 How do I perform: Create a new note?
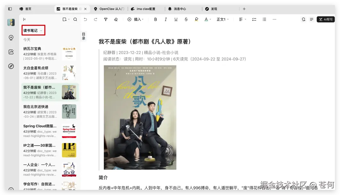point(65,19)
